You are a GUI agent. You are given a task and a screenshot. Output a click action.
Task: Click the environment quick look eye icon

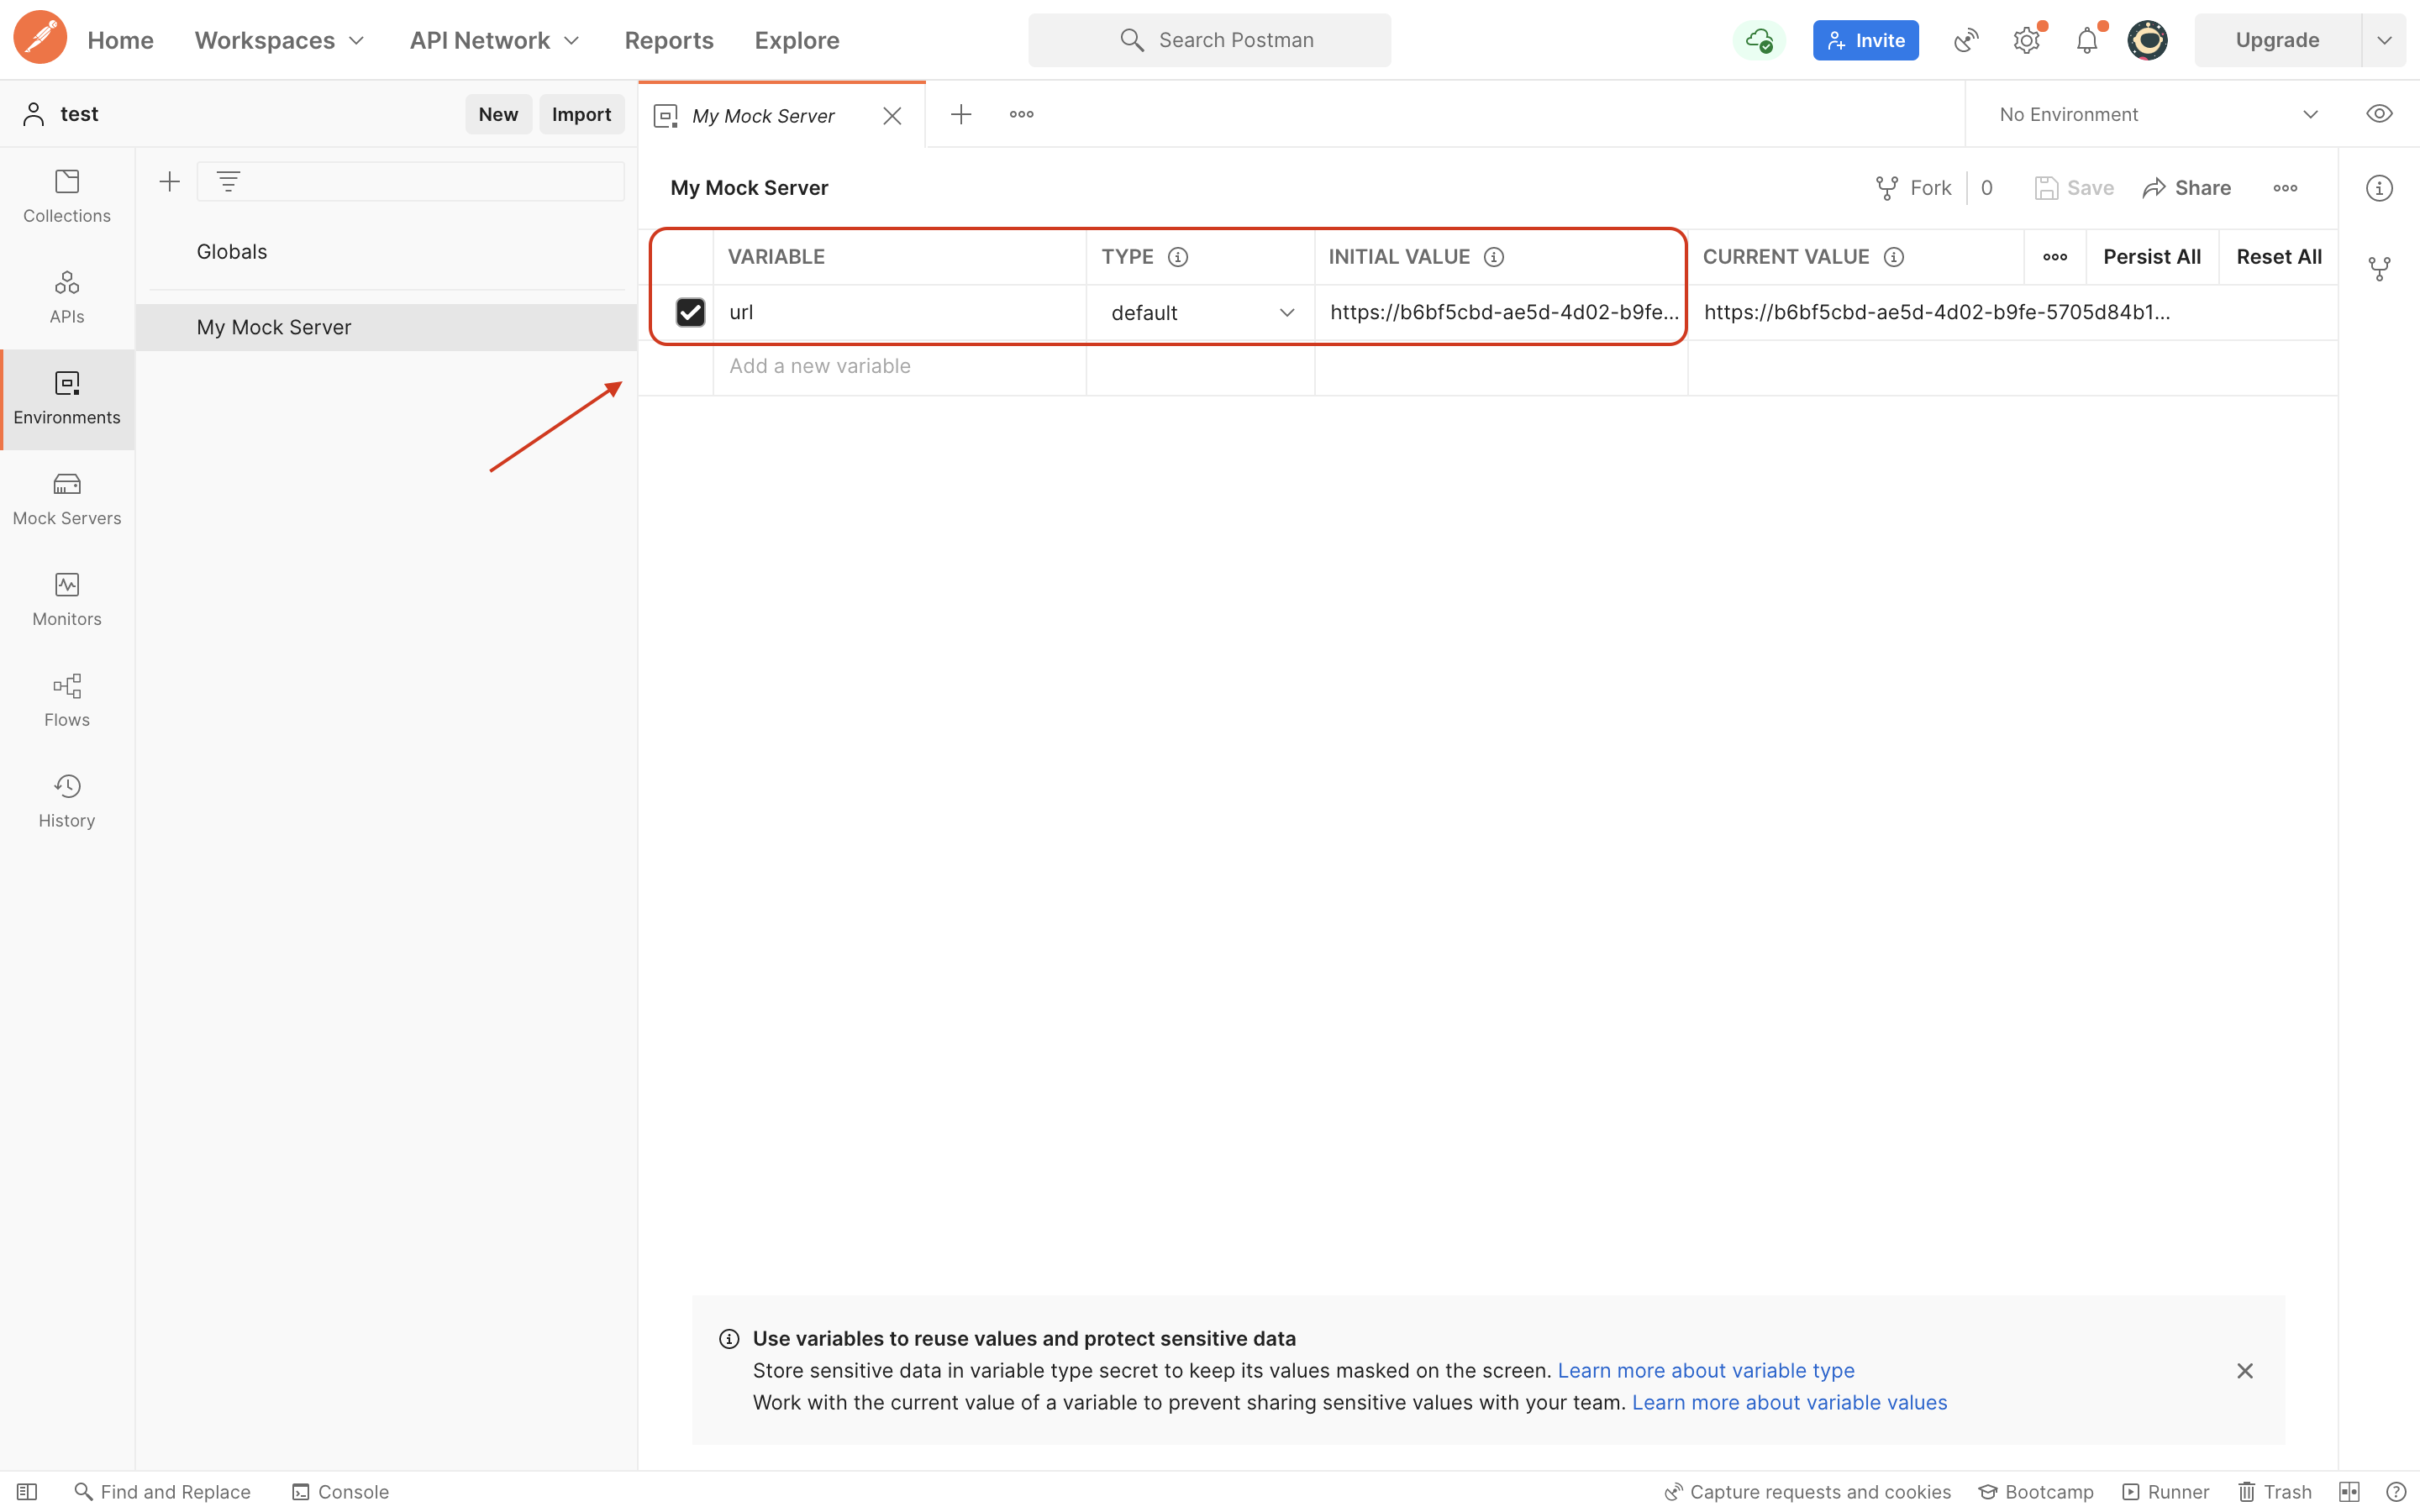(2379, 114)
